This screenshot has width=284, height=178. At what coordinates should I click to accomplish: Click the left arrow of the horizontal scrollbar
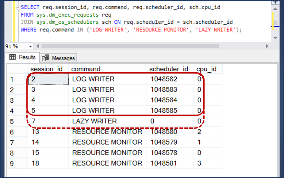click(x=37, y=46)
